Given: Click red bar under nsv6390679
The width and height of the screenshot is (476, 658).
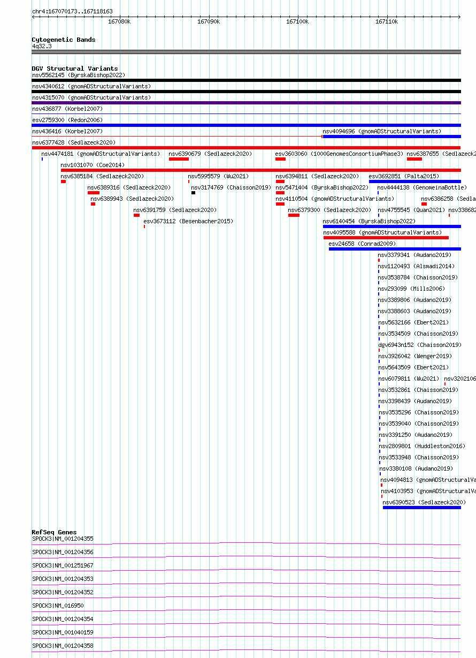Looking at the screenshot, I should coord(179,158).
